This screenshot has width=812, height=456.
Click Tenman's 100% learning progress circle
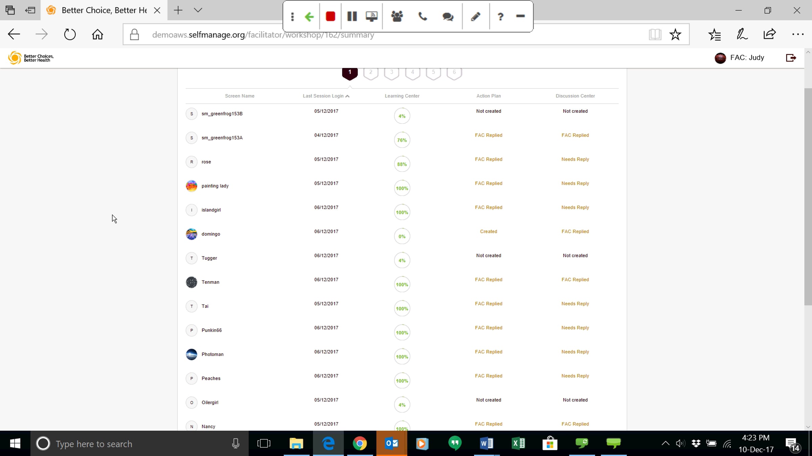pos(402,284)
